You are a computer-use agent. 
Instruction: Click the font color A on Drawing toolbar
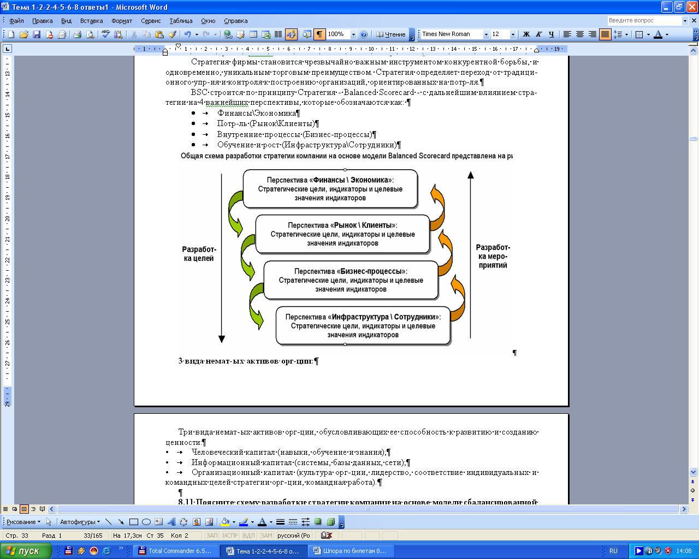(x=262, y=522)
